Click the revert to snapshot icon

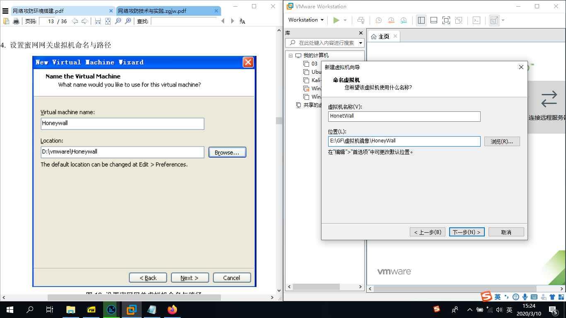tap(391, 20)
